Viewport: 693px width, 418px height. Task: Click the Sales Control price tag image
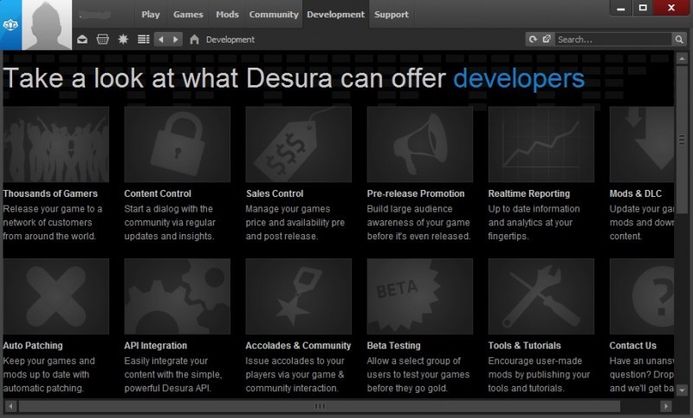point(298,144)
